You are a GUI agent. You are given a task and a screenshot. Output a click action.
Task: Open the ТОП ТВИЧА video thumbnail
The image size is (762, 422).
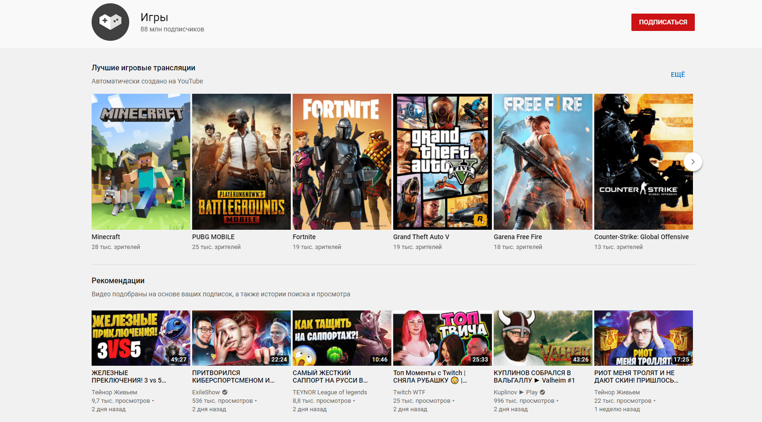coord(443,338)
